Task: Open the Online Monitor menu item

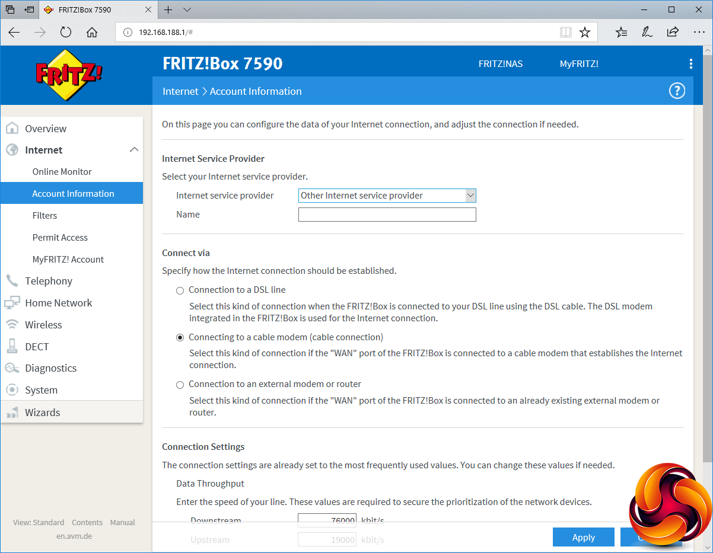Action: pyautogui.click(x=62, y=172)
